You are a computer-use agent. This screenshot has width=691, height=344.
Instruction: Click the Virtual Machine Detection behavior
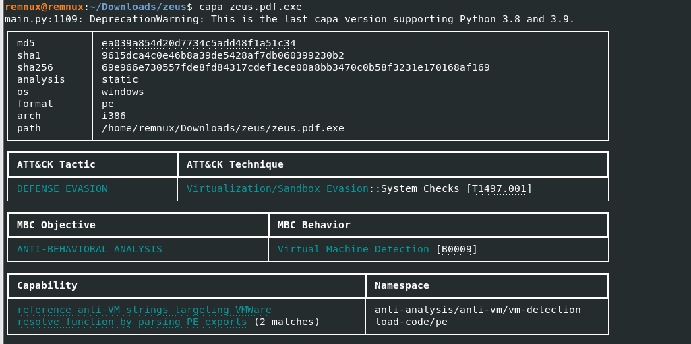353,249
